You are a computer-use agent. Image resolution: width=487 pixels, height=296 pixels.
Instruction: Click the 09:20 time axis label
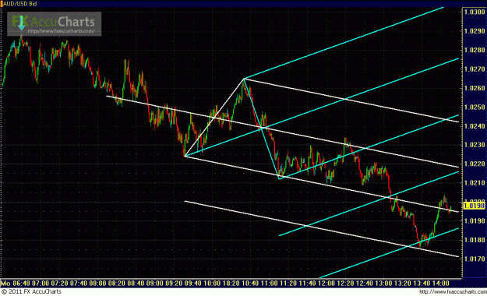(174, 284)
